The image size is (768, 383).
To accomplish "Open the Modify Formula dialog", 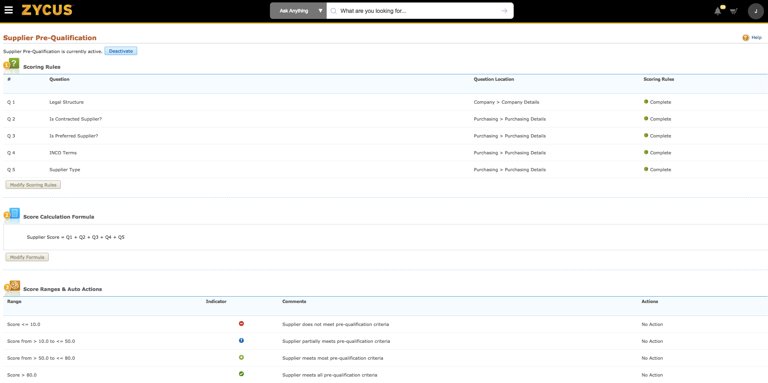I will (x=27, y=257).
